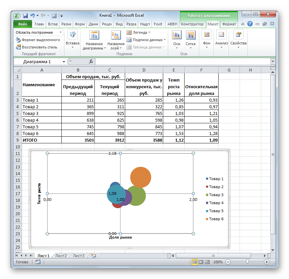289x279 pixels.
Task: Click the Сетка gridlines icon
Action: click(191, 35)
